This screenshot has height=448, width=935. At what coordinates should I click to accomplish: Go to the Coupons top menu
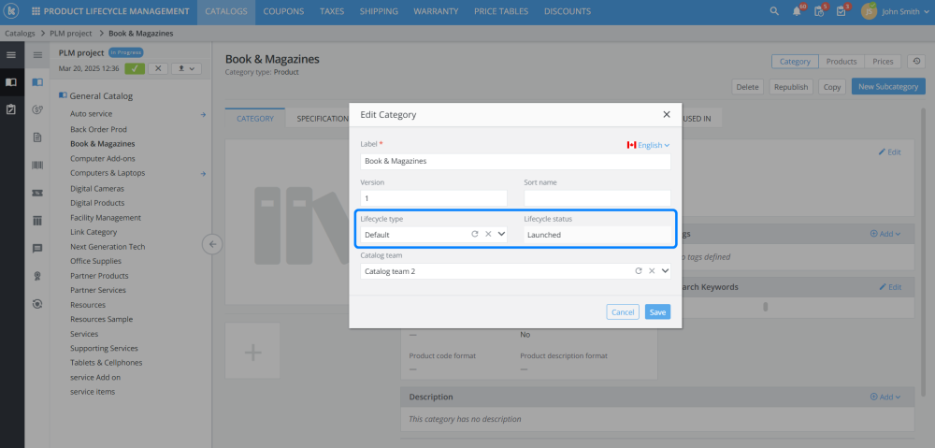(283, 11)
